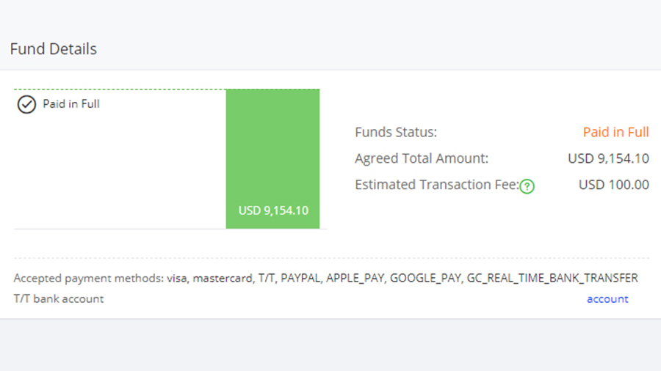Viewport: 661px width, 371px height.
Task: Click GOOGLE_PAY in accepted payment methods
Action: pos(425,279)
